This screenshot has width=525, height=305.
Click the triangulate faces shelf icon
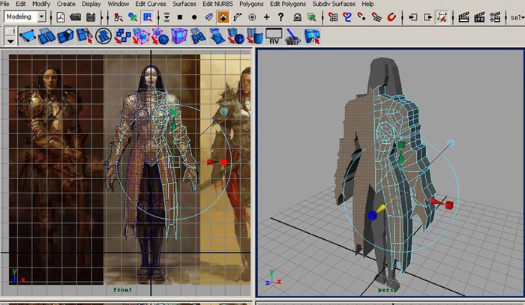tap(217, 36)
